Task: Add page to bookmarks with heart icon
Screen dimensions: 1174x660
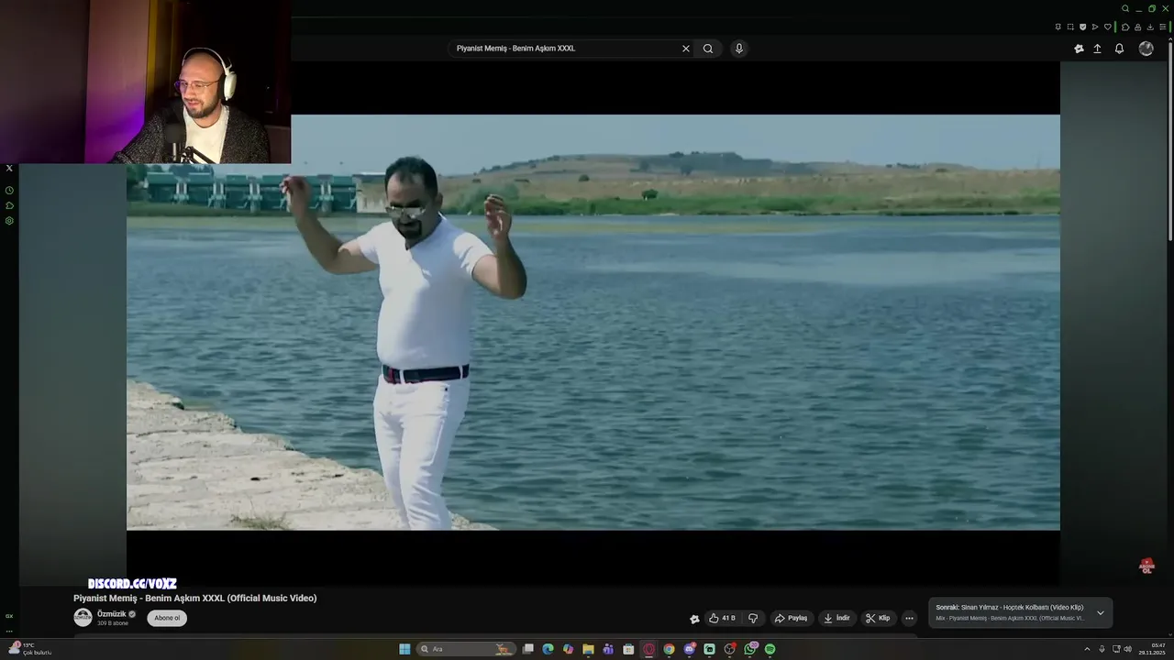Action: (x=1108, y=27)
